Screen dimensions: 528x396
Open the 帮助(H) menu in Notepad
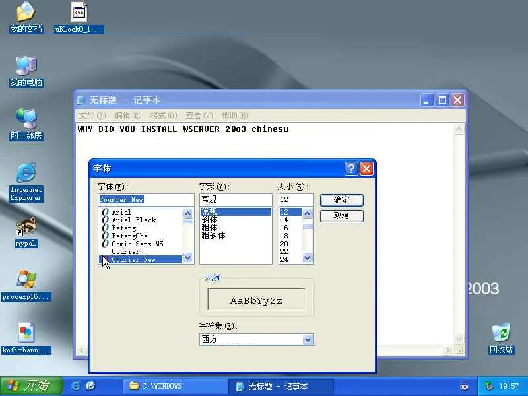235,115
